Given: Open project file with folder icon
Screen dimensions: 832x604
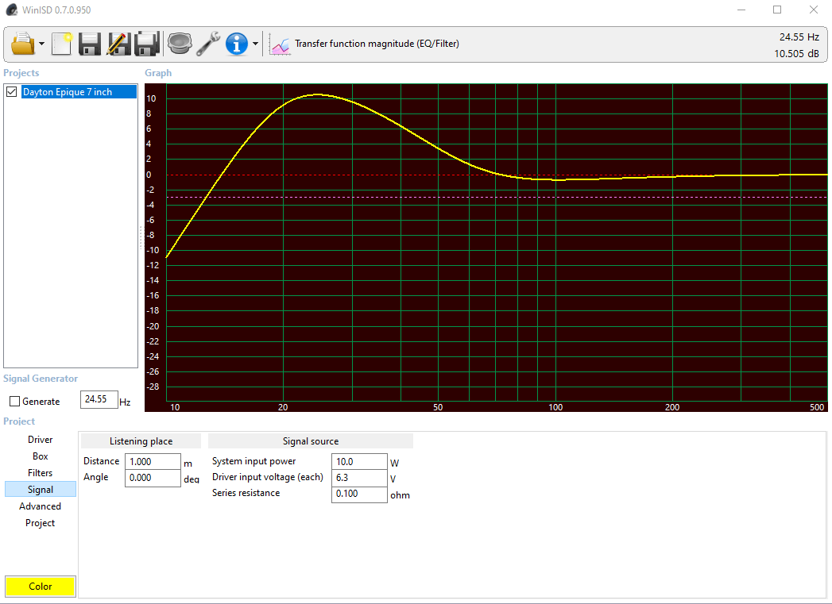Looking at the screenshot, I should pos(23,44).
